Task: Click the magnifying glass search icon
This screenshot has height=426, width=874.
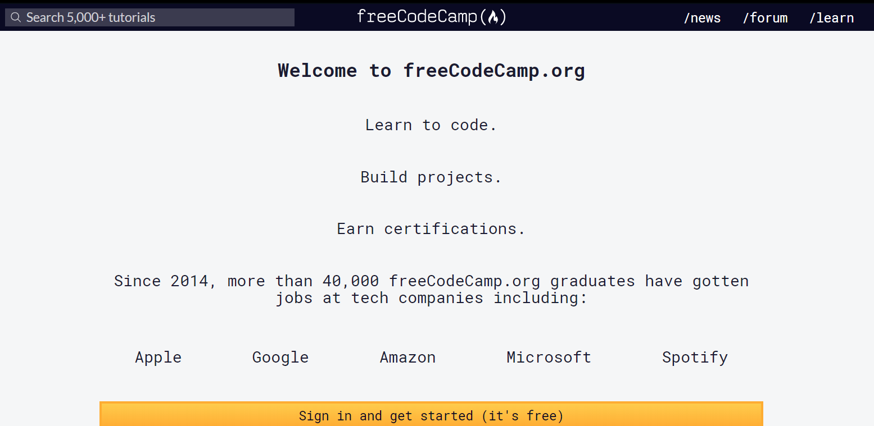Action: click(16, 17)
